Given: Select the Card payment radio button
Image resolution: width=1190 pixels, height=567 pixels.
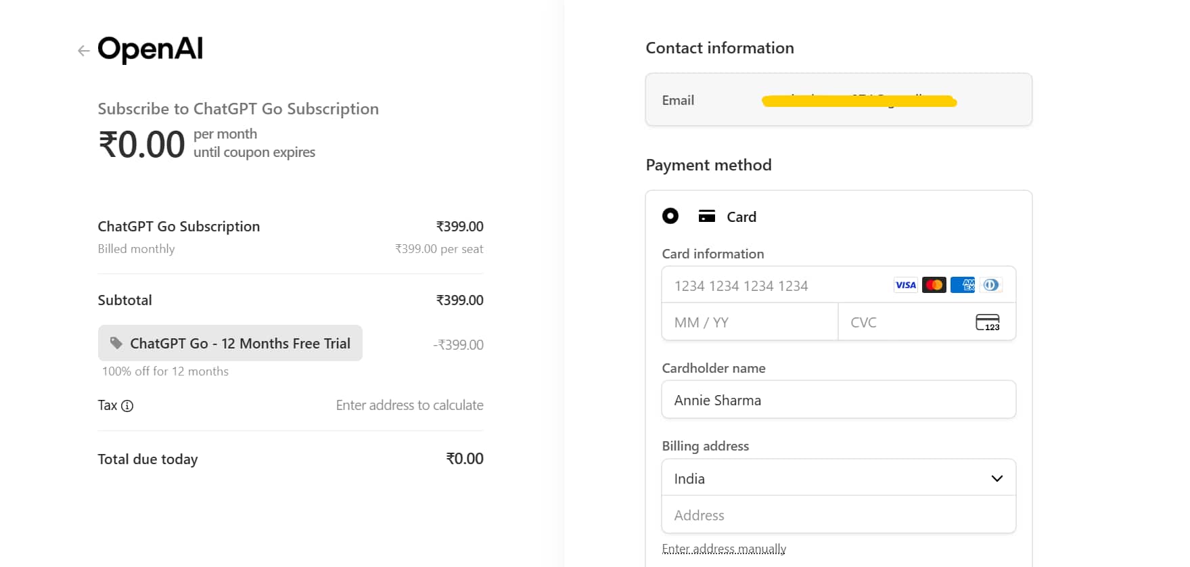Looking at the screenshot, I should click(670, 216).
